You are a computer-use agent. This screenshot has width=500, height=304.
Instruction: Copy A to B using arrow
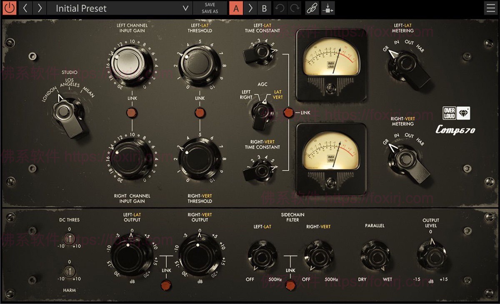coord(250,8)
